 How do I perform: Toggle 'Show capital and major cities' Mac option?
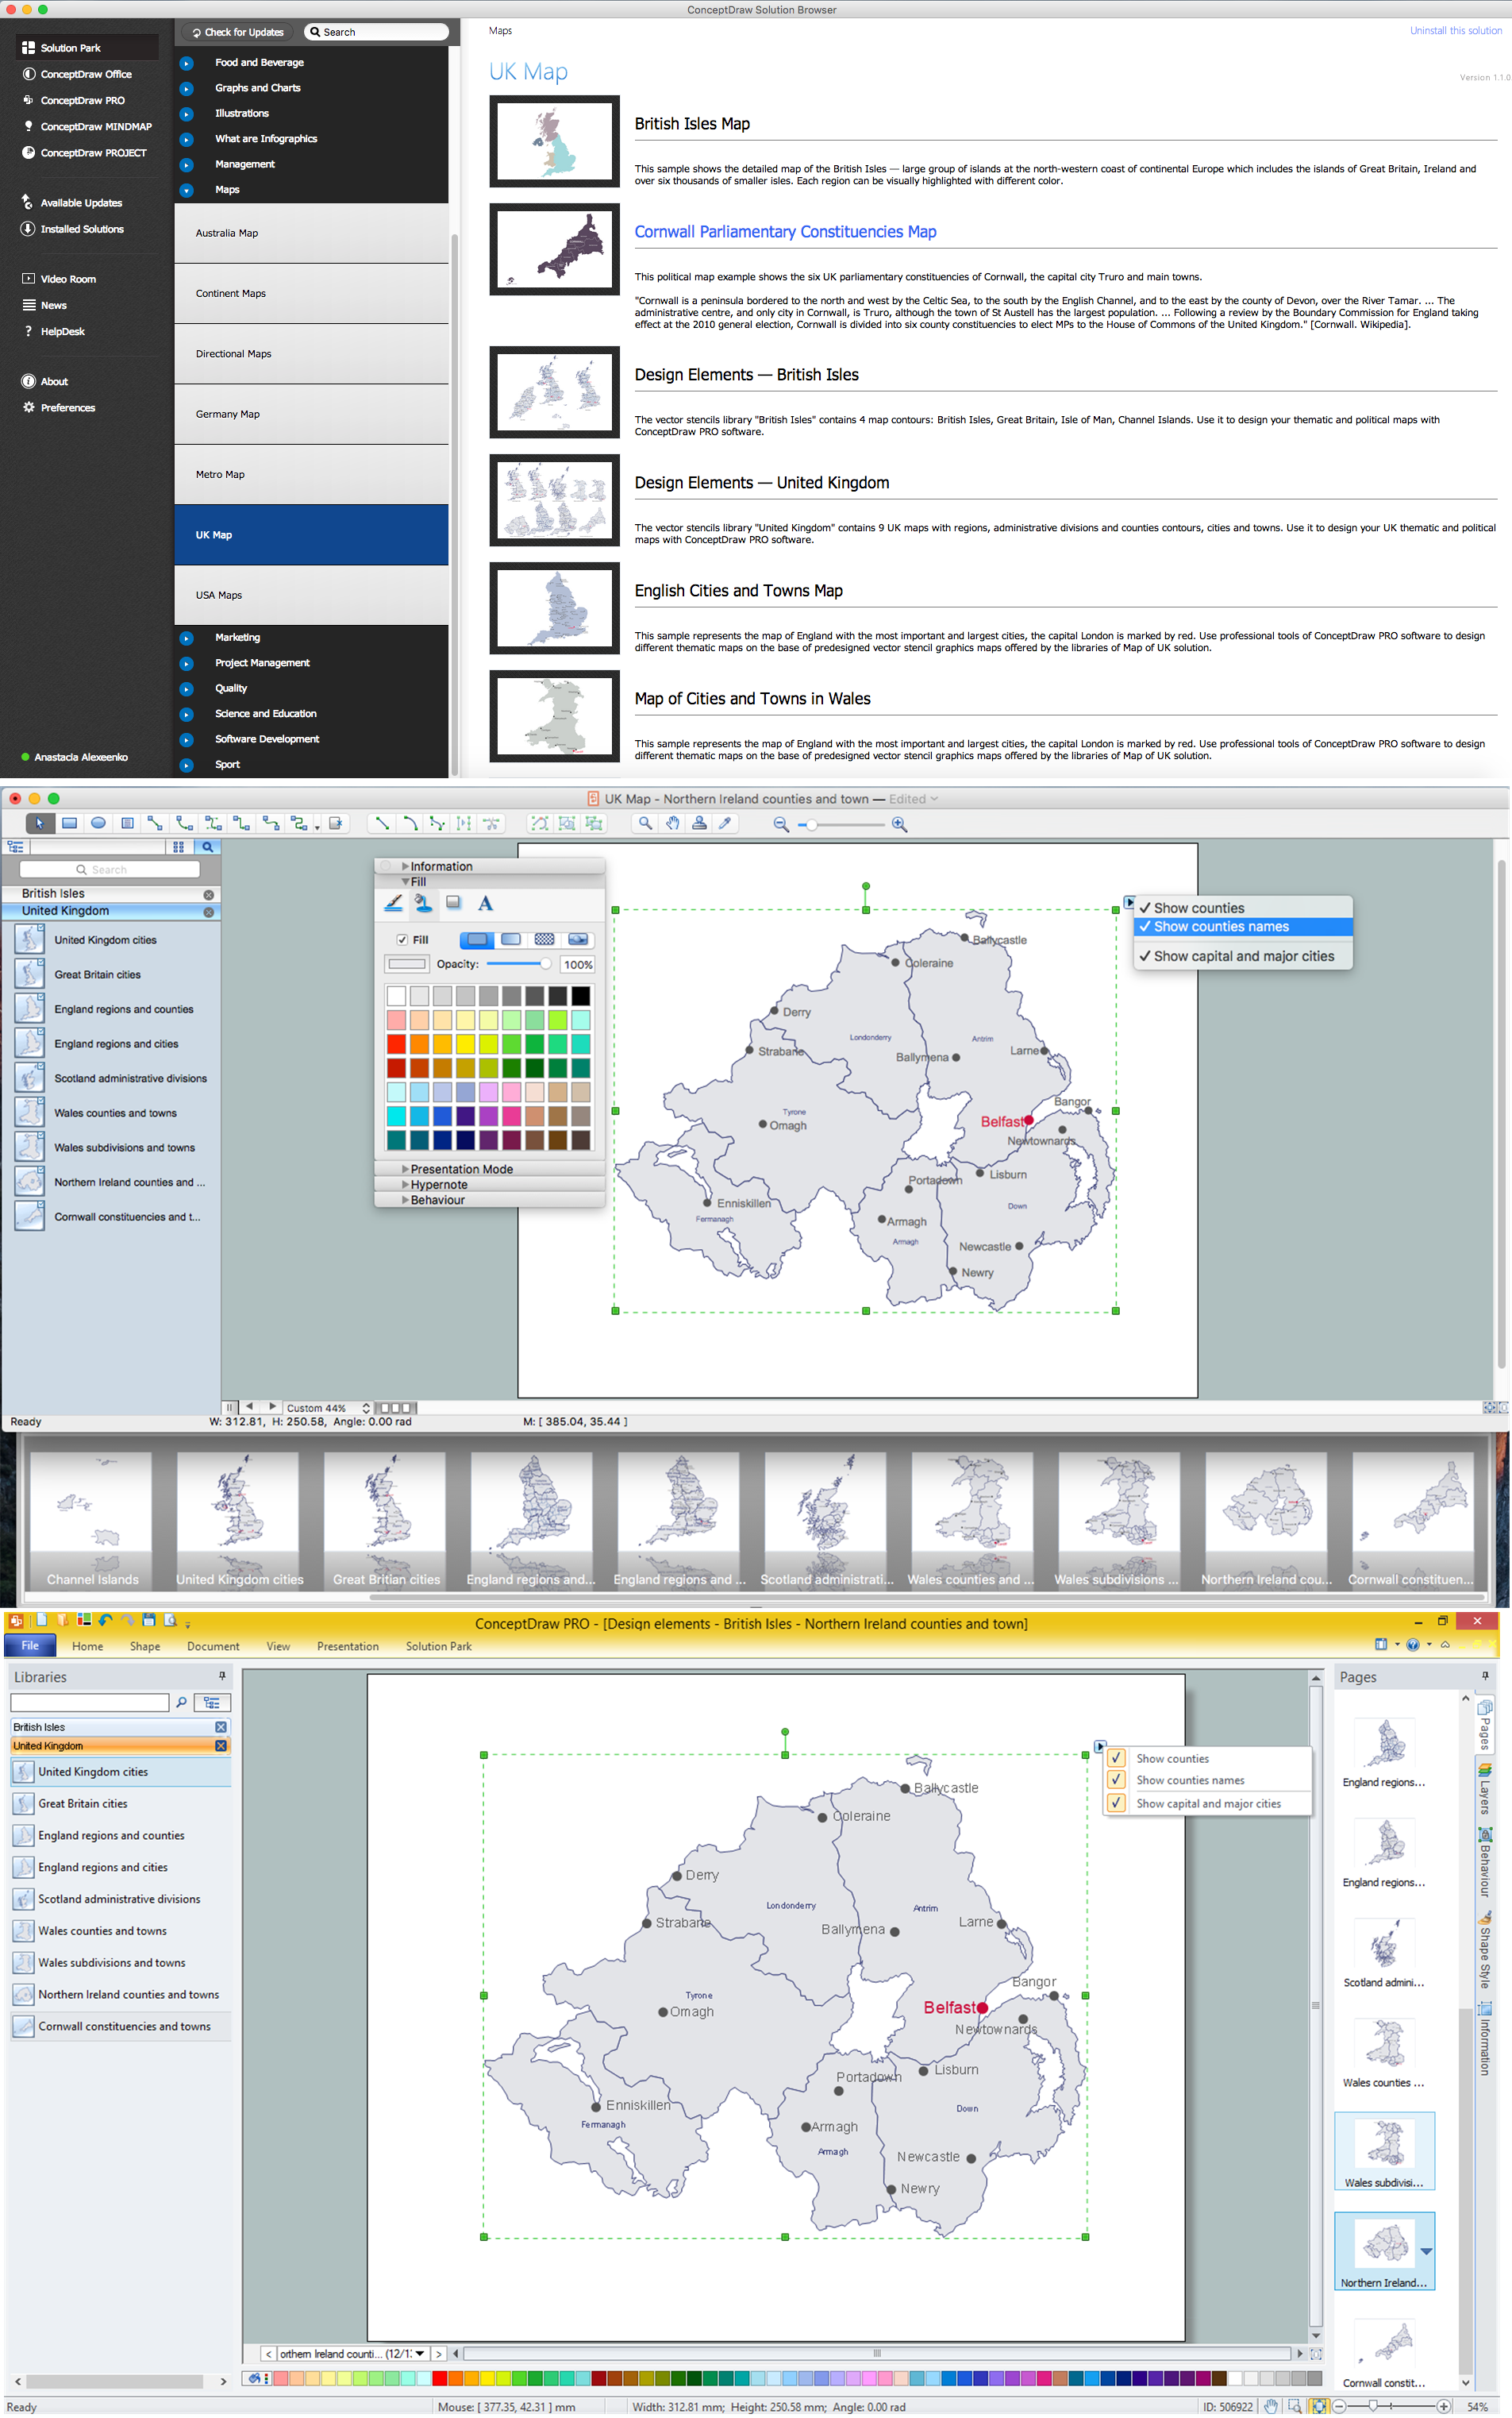[x=1242, y=955]
